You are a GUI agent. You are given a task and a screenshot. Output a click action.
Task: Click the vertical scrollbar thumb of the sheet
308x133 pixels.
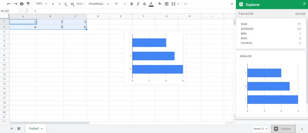235,22
